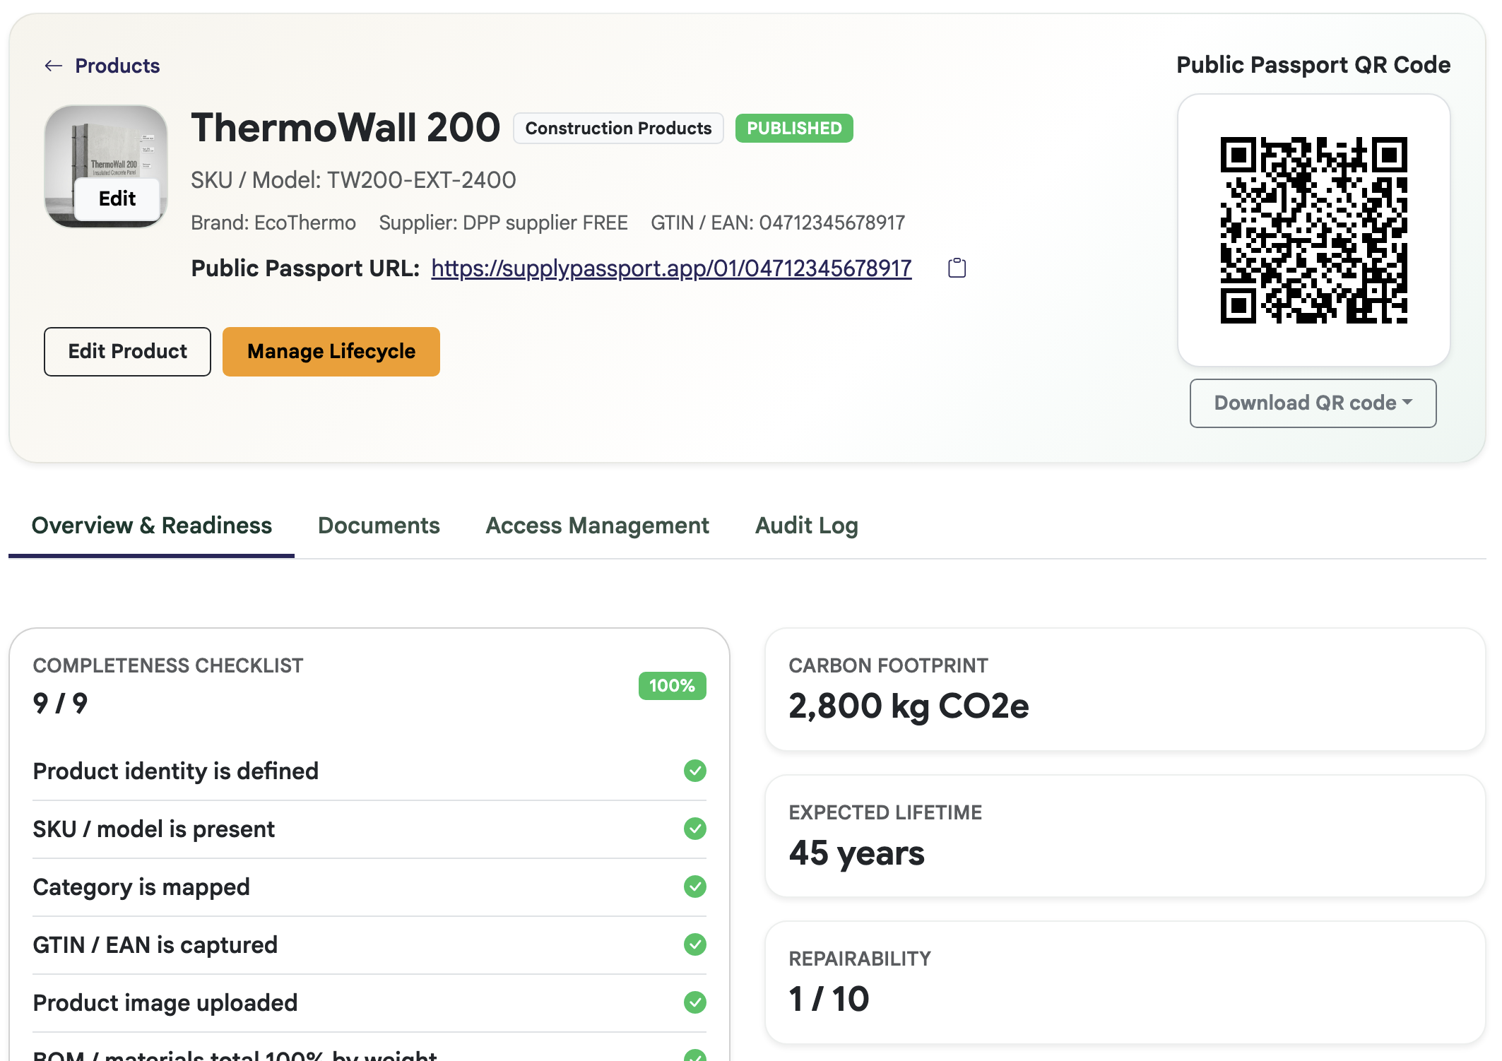
Task: Click 'Brand: EcoThermo' text
Action: tap(273, 223)
